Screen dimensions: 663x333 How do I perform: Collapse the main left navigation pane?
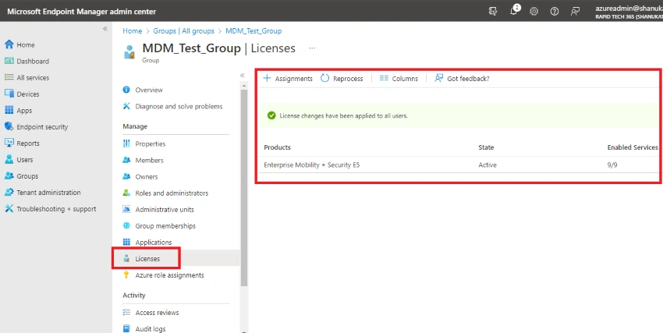pos(105,29)
